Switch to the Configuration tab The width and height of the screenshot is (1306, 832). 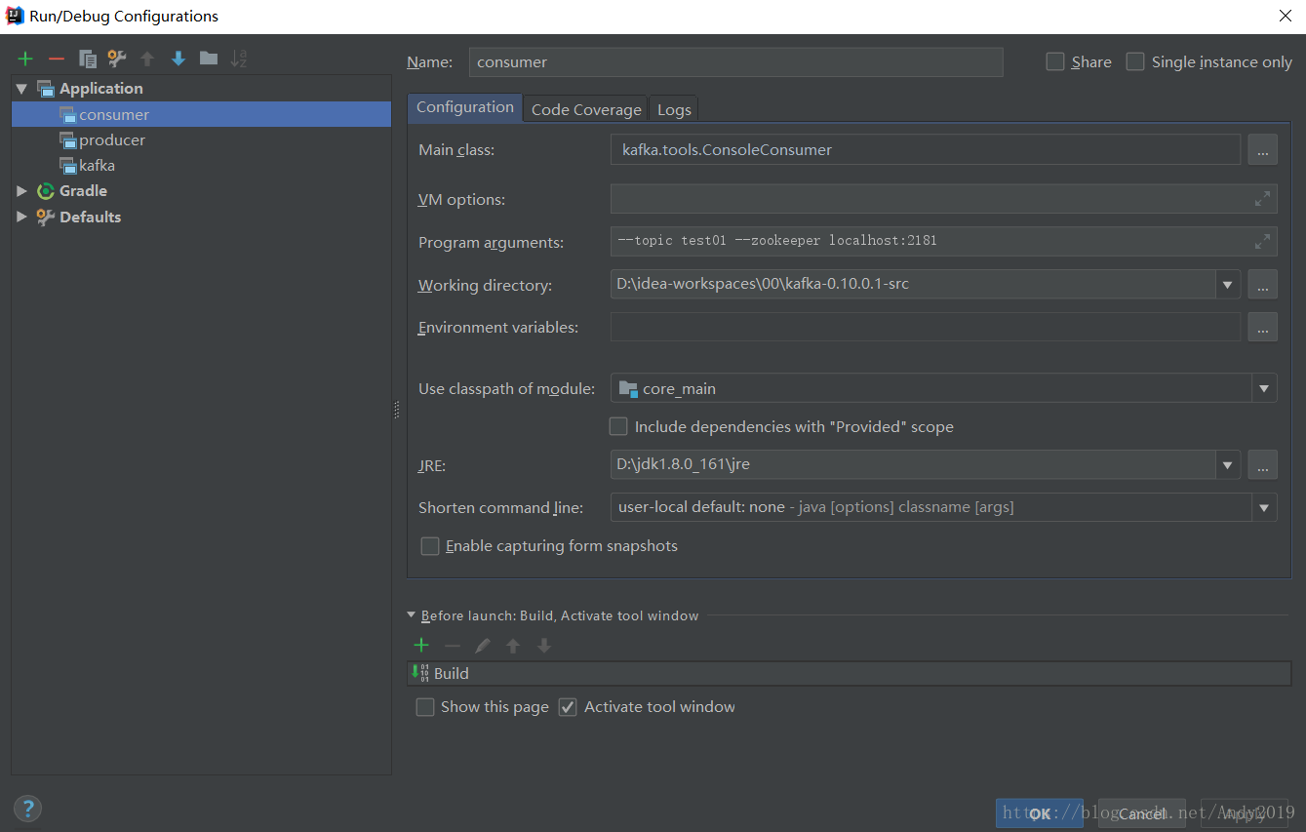pyautogui.click(x=465, y=107)
